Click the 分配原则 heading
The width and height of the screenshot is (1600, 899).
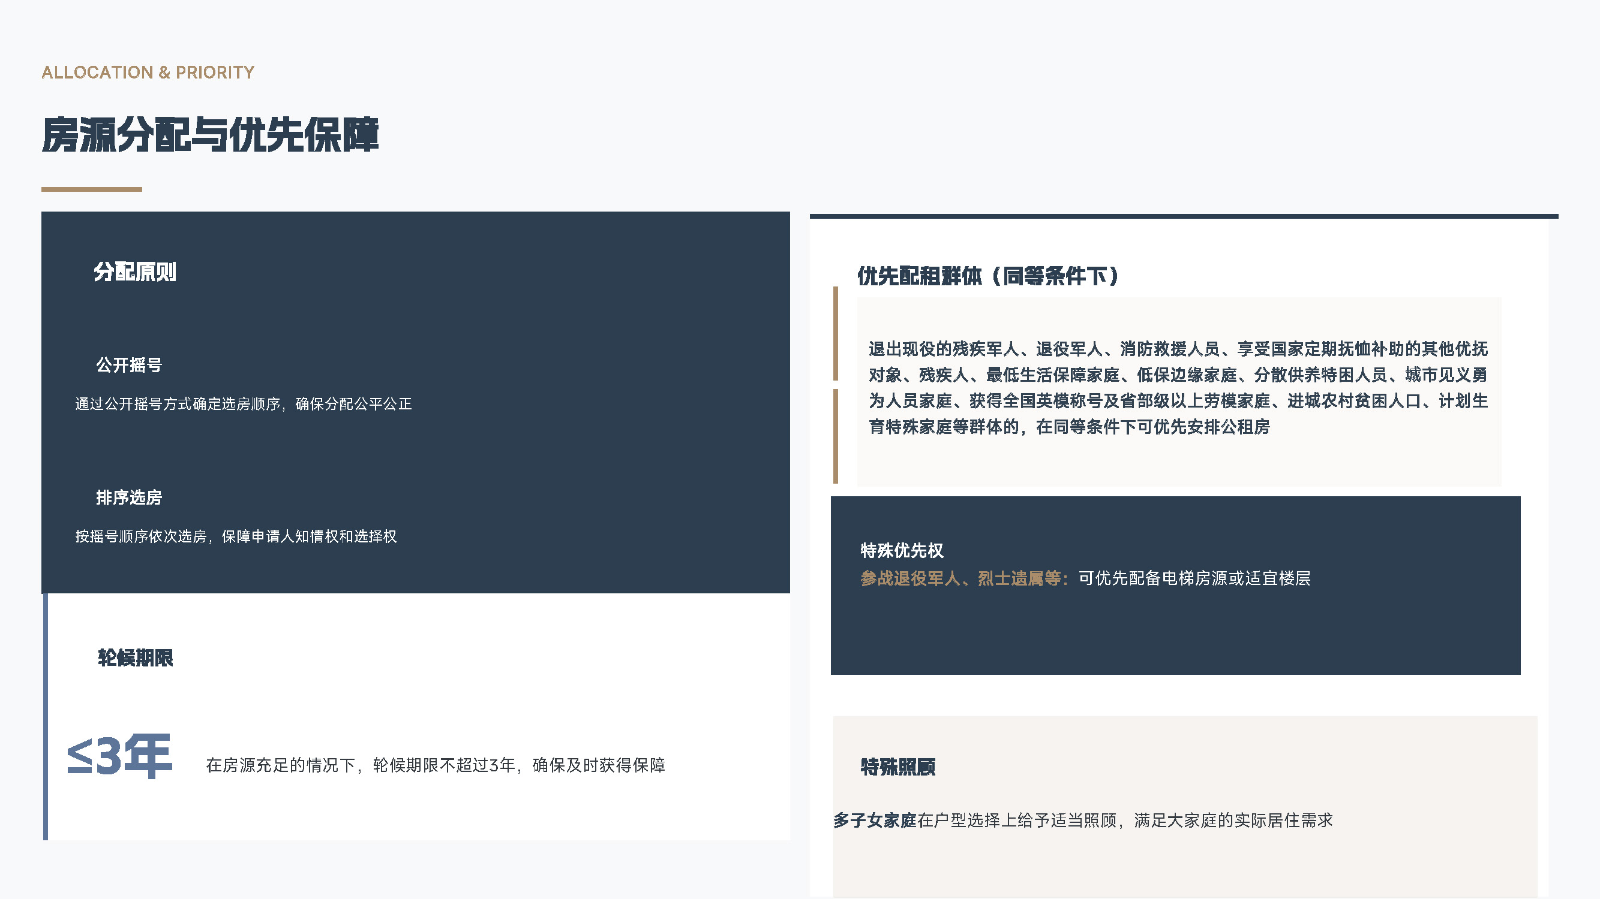pyautogui.click(x=135, y=271)
